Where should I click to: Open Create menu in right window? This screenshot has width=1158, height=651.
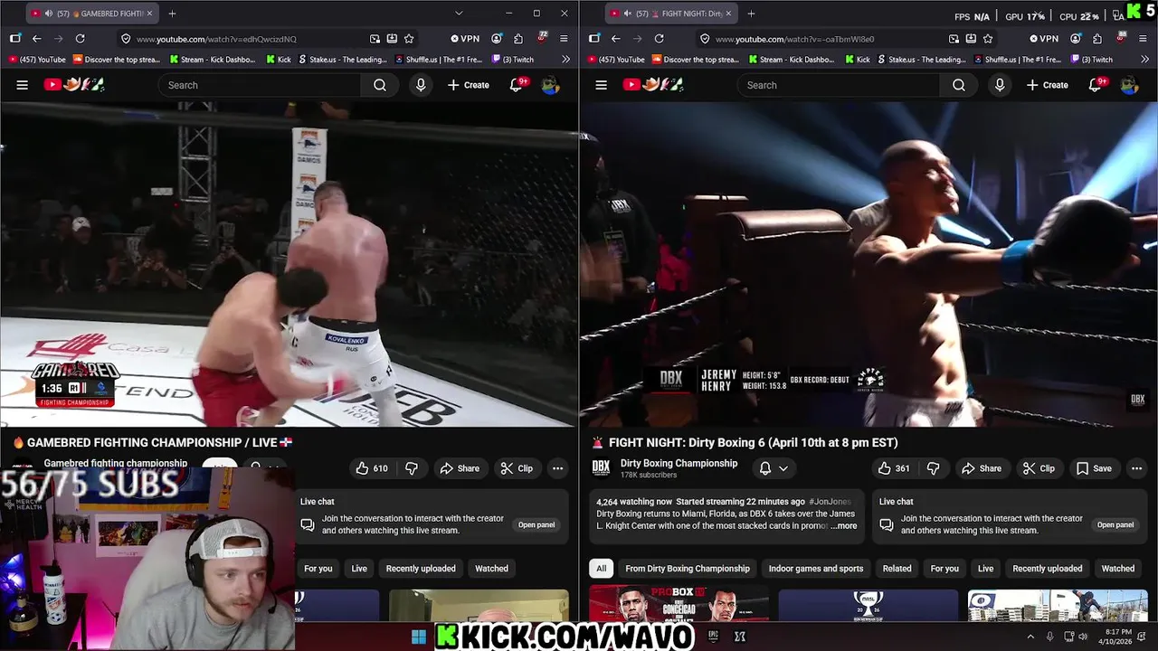point(1047,85)
